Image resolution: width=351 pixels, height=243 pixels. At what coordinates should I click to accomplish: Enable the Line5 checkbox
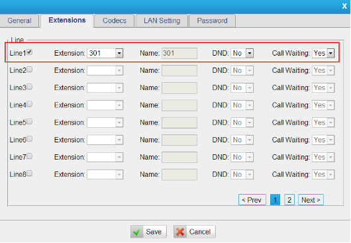30,122
